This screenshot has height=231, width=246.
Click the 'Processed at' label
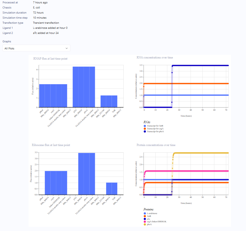(x=10, y=3)
